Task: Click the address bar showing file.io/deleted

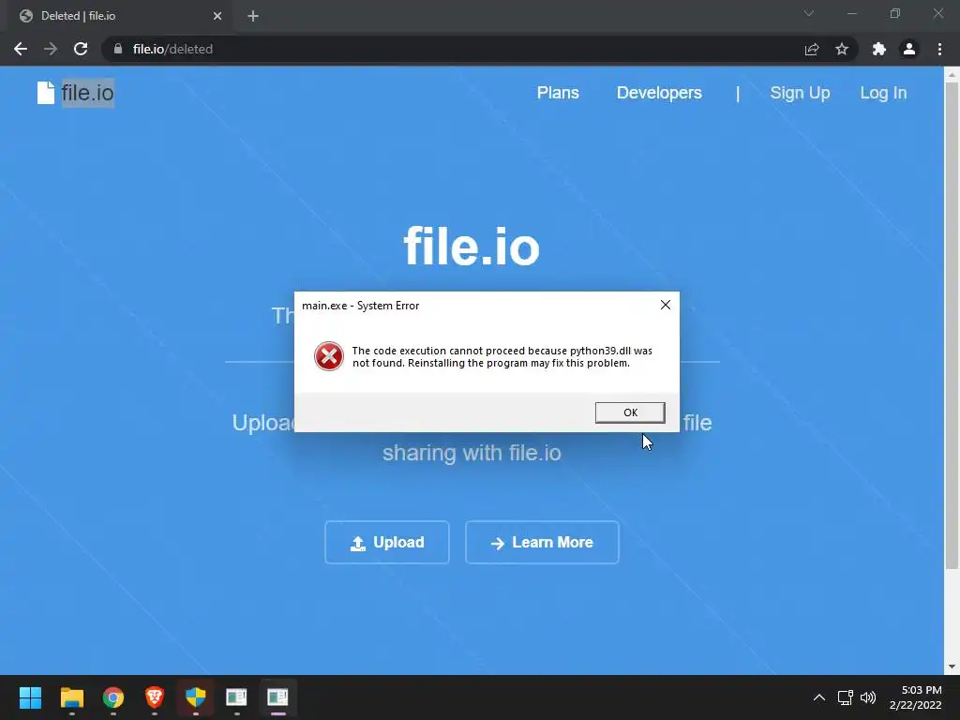Action: 453,49
